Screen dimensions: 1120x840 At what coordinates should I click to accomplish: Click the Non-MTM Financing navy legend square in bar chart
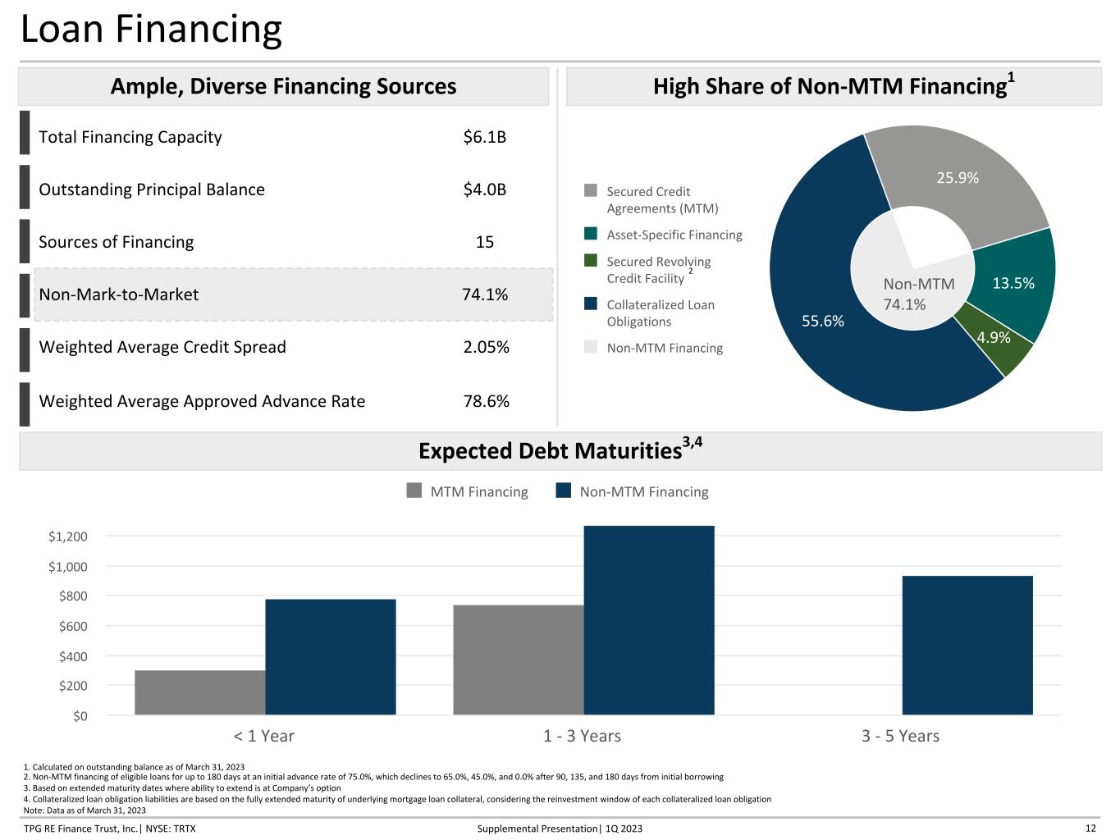[563, 491]
